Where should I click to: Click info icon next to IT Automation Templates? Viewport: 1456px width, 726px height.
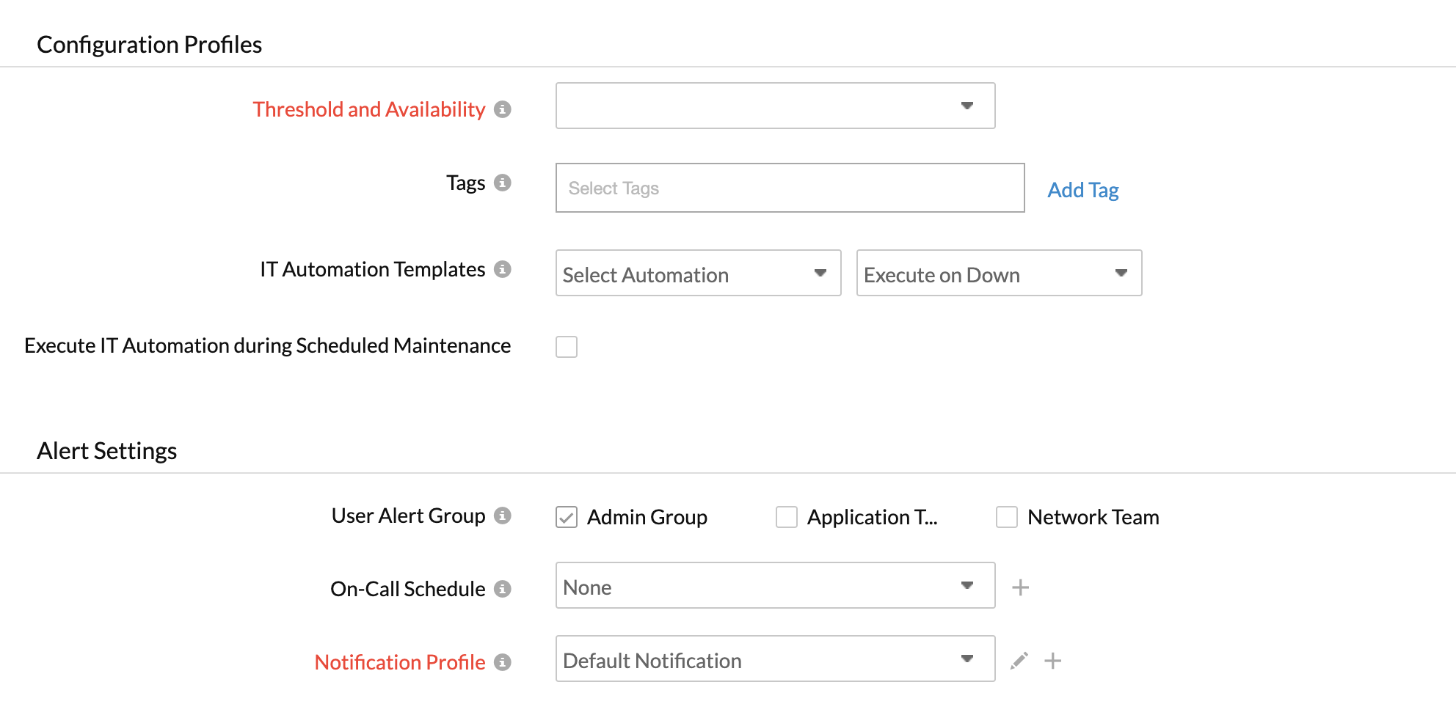click(502, 269)
